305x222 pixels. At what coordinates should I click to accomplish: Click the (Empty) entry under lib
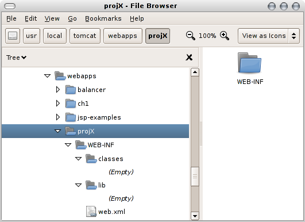point(121,198)
